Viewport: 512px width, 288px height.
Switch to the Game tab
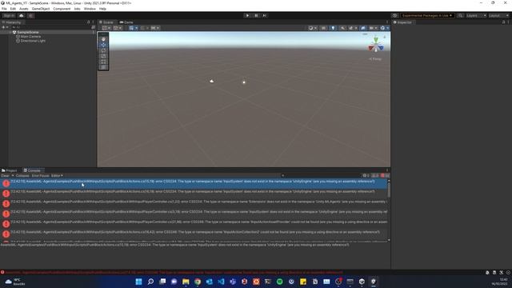tap(126, 22)
